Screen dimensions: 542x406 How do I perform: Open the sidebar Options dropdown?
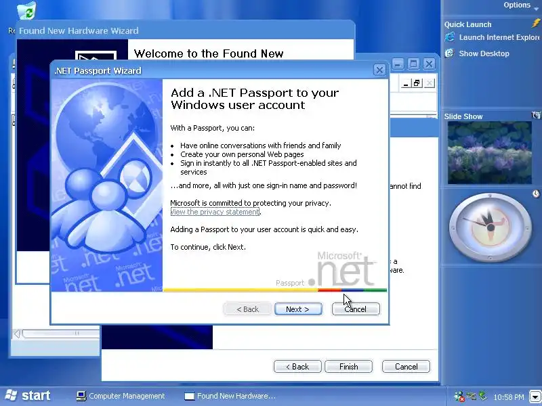(x=521, y=5)
